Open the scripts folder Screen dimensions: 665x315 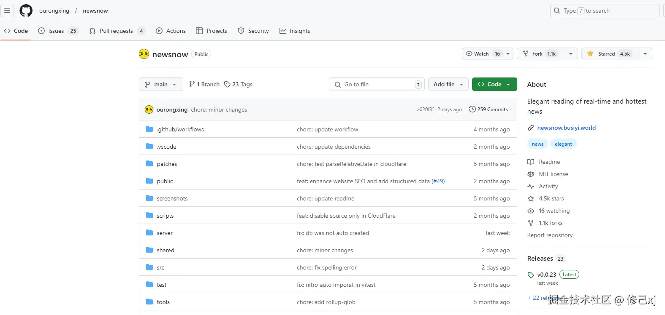pyautogui.click(x=165, y=216)
